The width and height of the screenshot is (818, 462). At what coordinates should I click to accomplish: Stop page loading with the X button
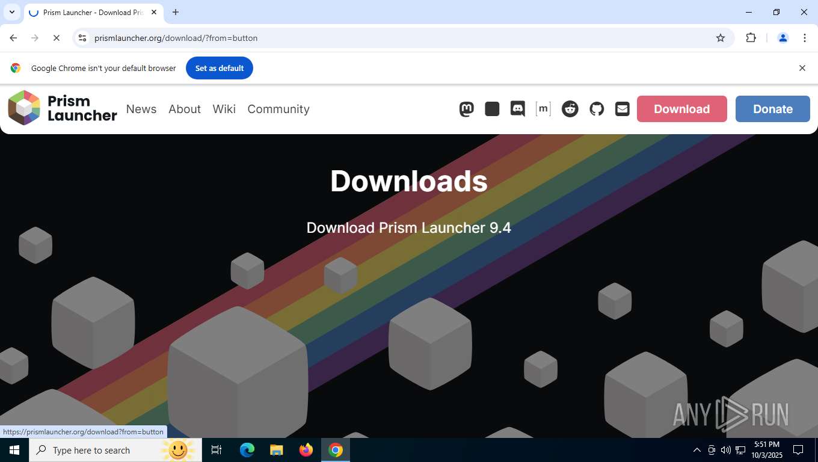[56, 38]
